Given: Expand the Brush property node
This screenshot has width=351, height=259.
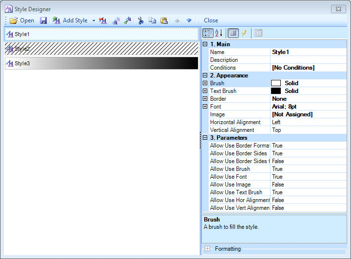Looking at the screenshot, I should pos(205,83).
